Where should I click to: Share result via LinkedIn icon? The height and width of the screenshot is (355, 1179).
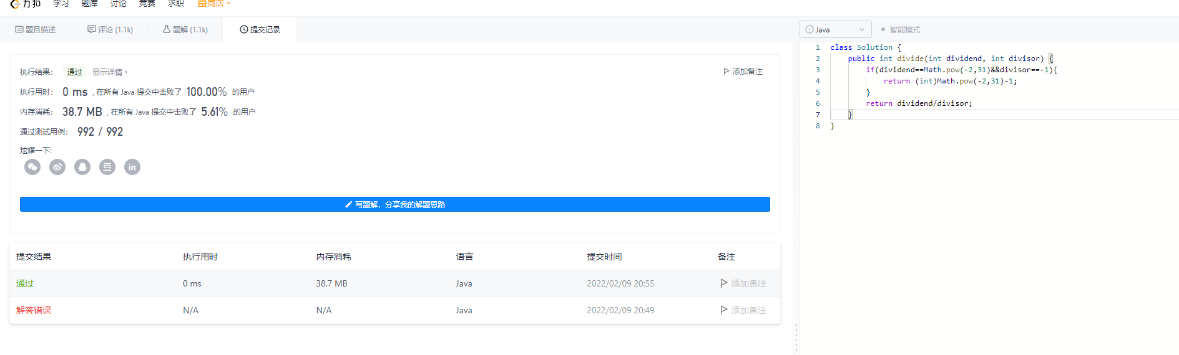click(132, 167)
